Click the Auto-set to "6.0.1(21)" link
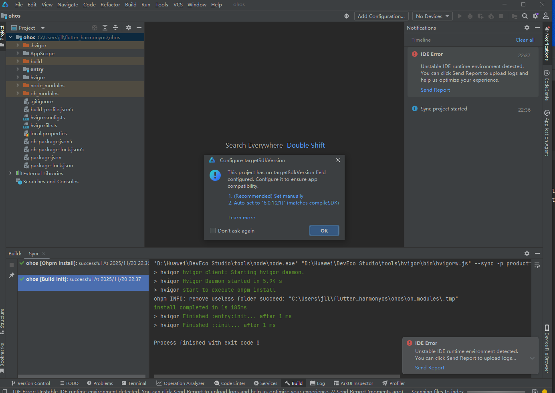Viewport: 555px width, 393px height. (x=286, y=203)
